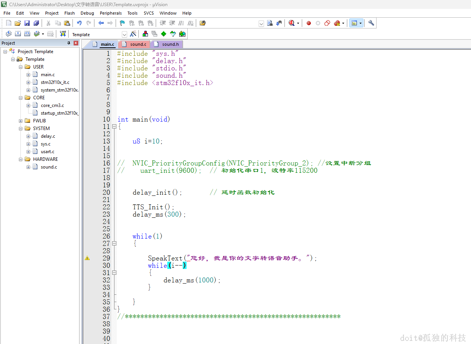The width and height of the screenshot is (471, 344).
Task: Click the Save All icon
Action: pos(36,23)
